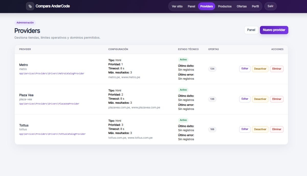Viewport: 307px width, 176px height.
Task: Select the Providers tab in the navbar
Action: 206,6
